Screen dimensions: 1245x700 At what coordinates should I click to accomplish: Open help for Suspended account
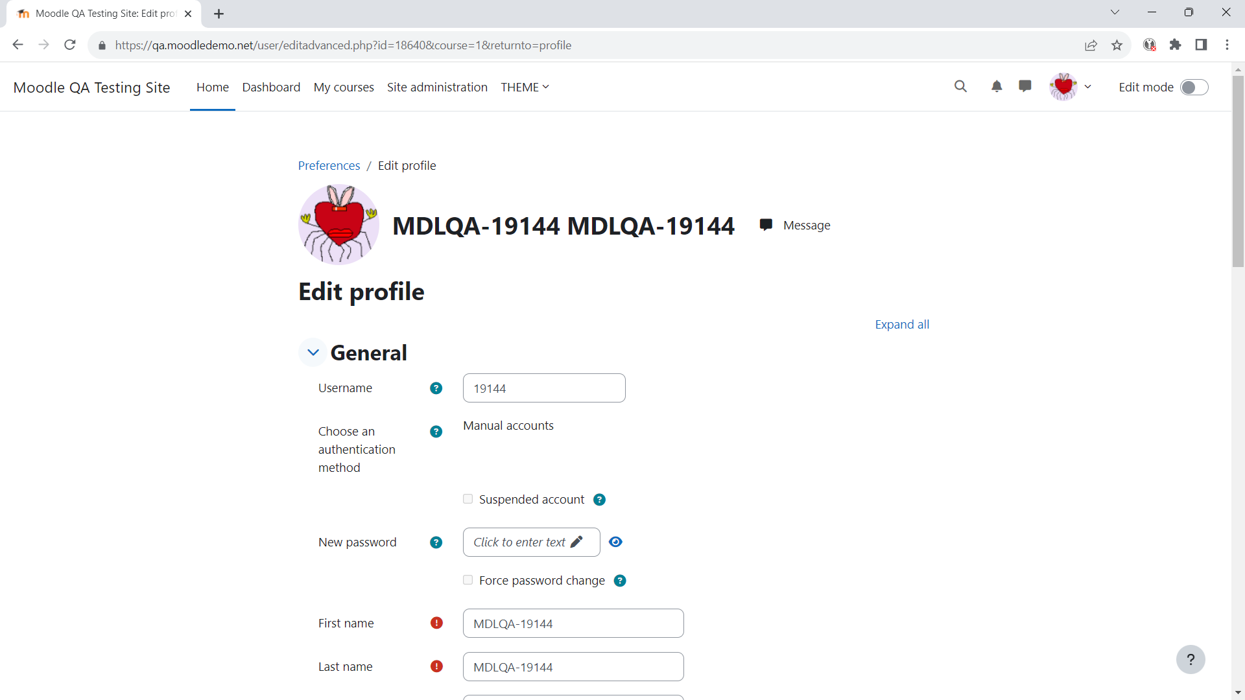point(600,500)
